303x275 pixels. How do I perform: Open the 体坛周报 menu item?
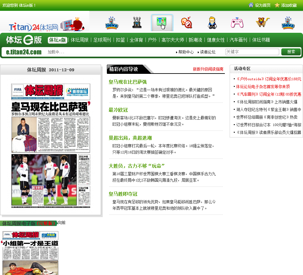[80, 40]
